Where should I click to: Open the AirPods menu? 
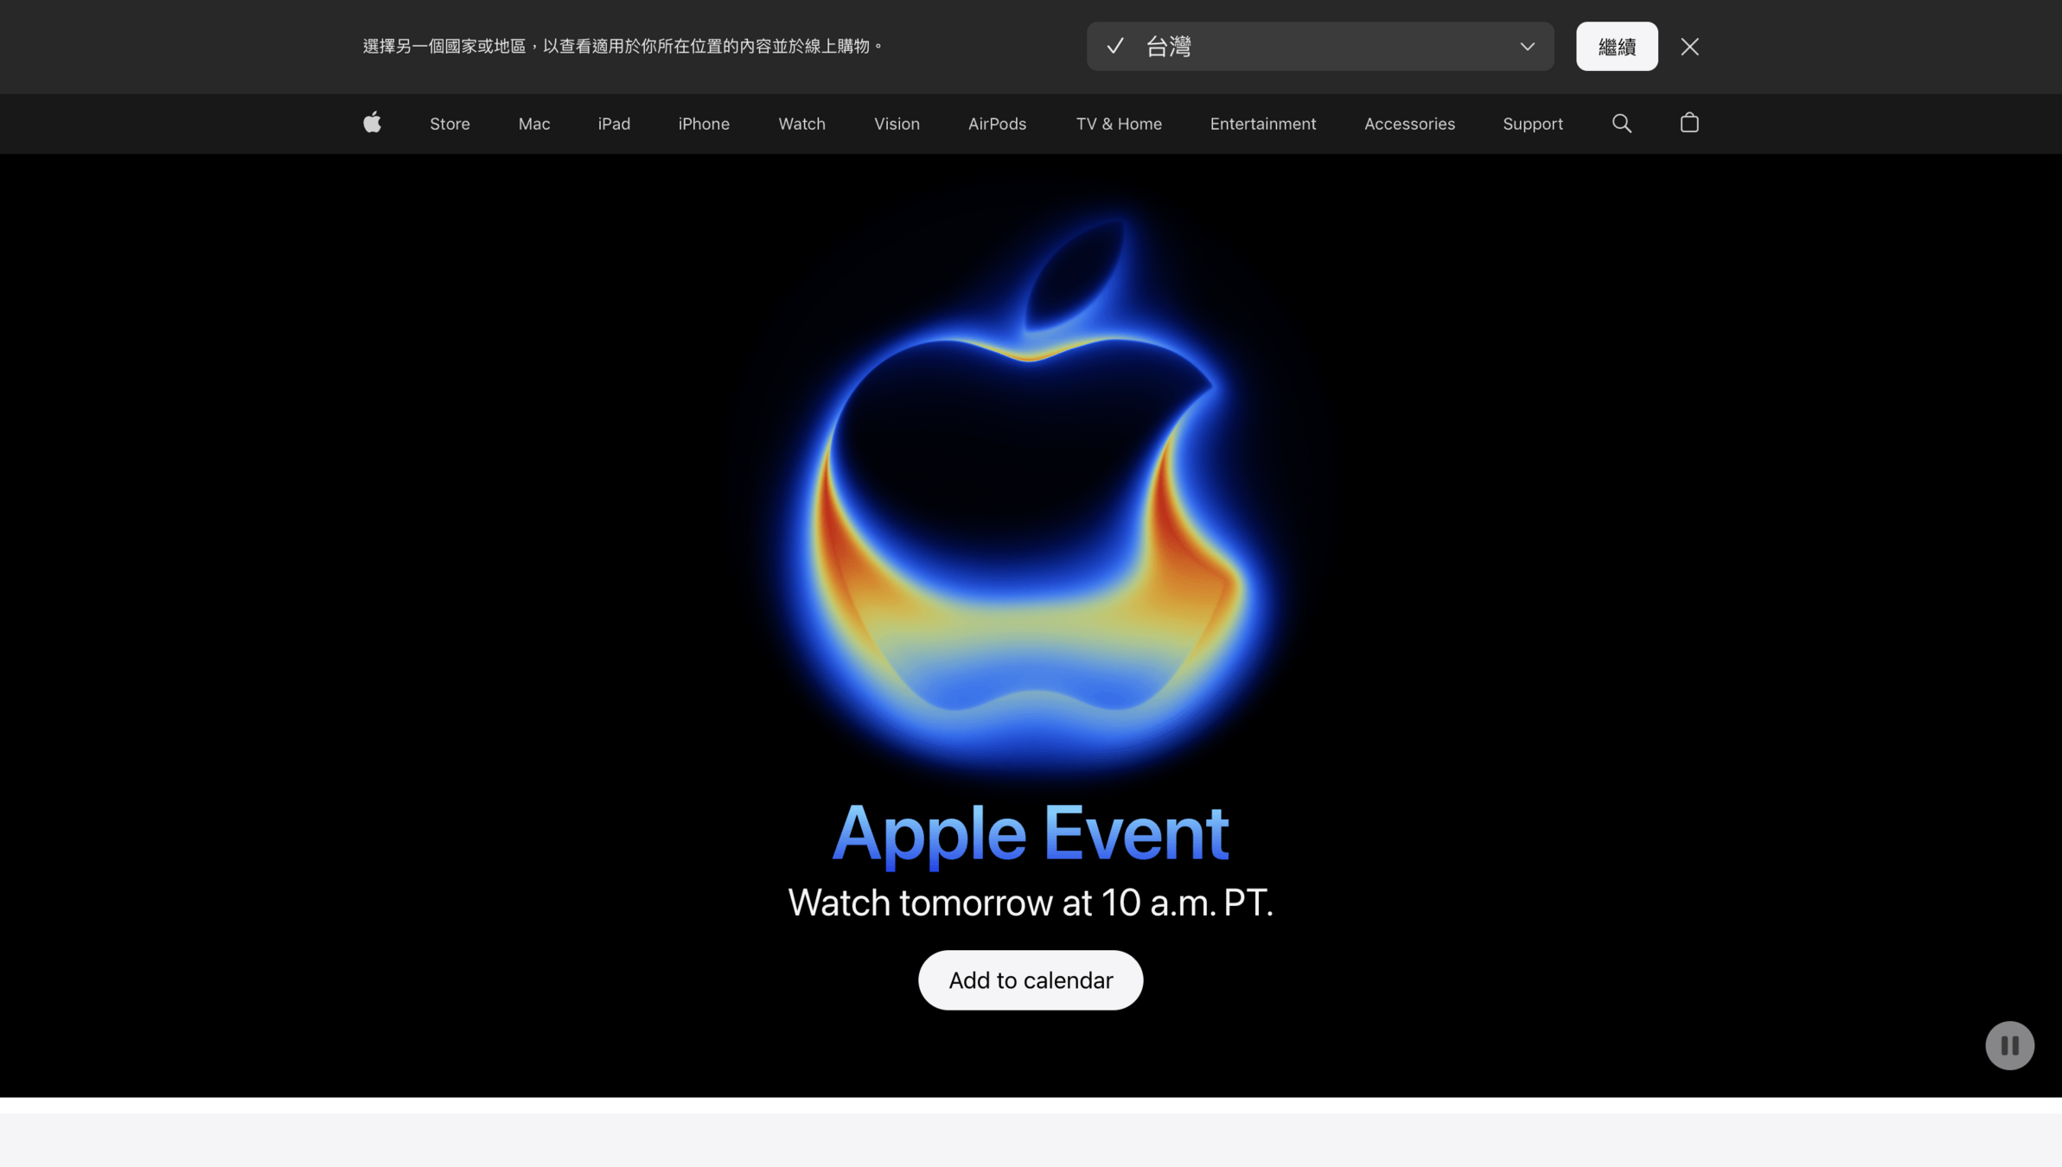[x=997, y=124]
